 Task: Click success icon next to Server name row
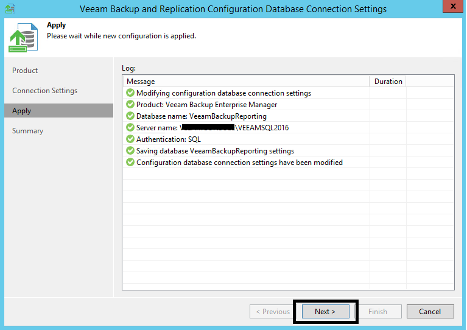[x=130, y=127]
